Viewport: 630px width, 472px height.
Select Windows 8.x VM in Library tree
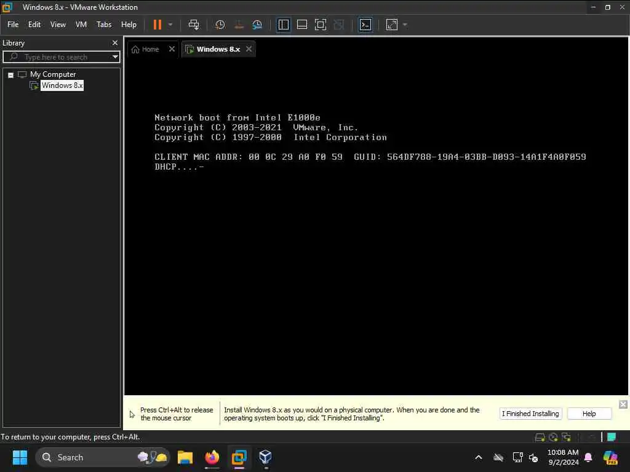[x=62, y=85]
